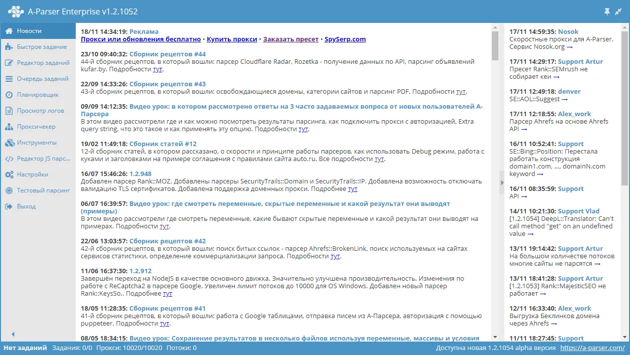Viewport: 630px width, 355px height.
Task: Click the news scrollbar down arrow
Action: click(495, 337)
